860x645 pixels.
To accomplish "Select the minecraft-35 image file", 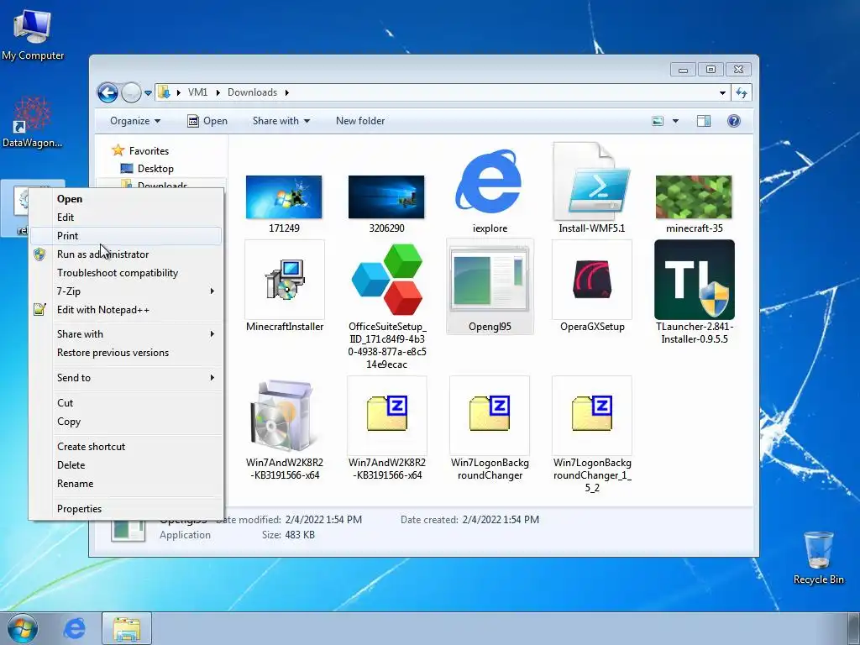I will click(694, 197).
